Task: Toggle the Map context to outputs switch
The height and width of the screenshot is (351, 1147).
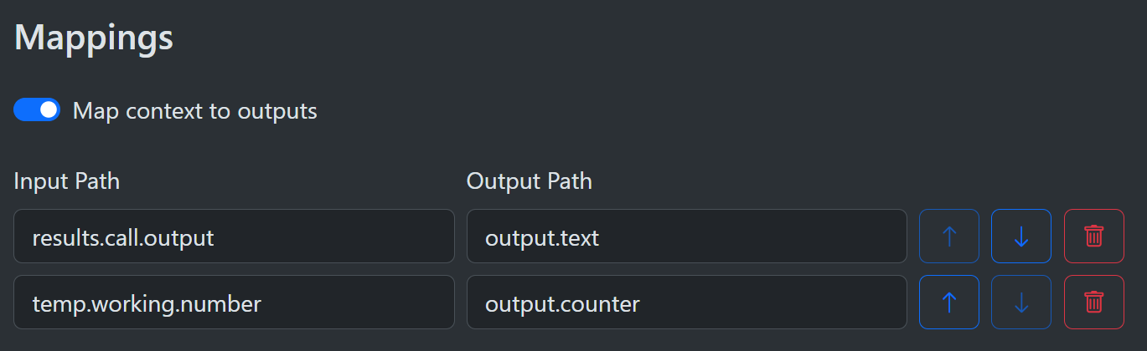Action: pos(37,110)
